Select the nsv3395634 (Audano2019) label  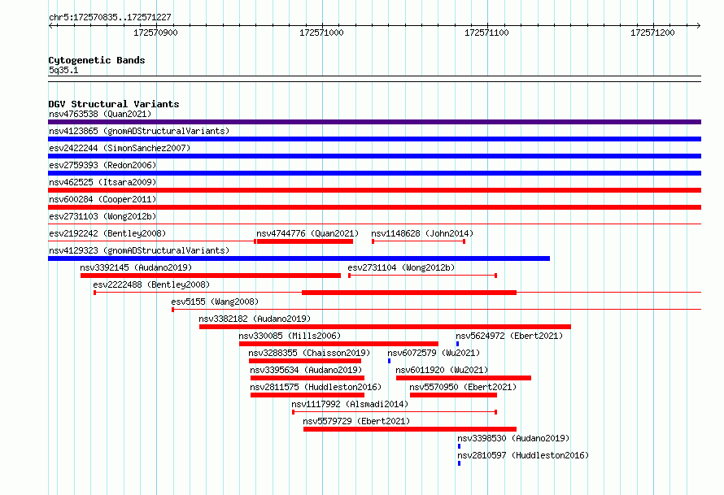[x=306, y=370]
